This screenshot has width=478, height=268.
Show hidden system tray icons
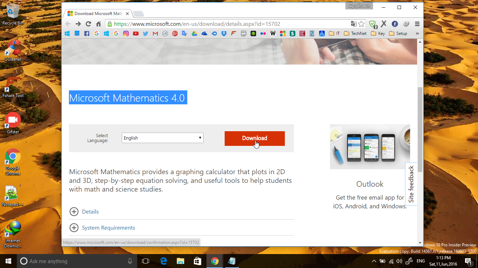374,261
